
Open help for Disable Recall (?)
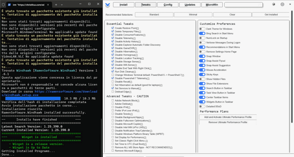(x=131, y=82)
